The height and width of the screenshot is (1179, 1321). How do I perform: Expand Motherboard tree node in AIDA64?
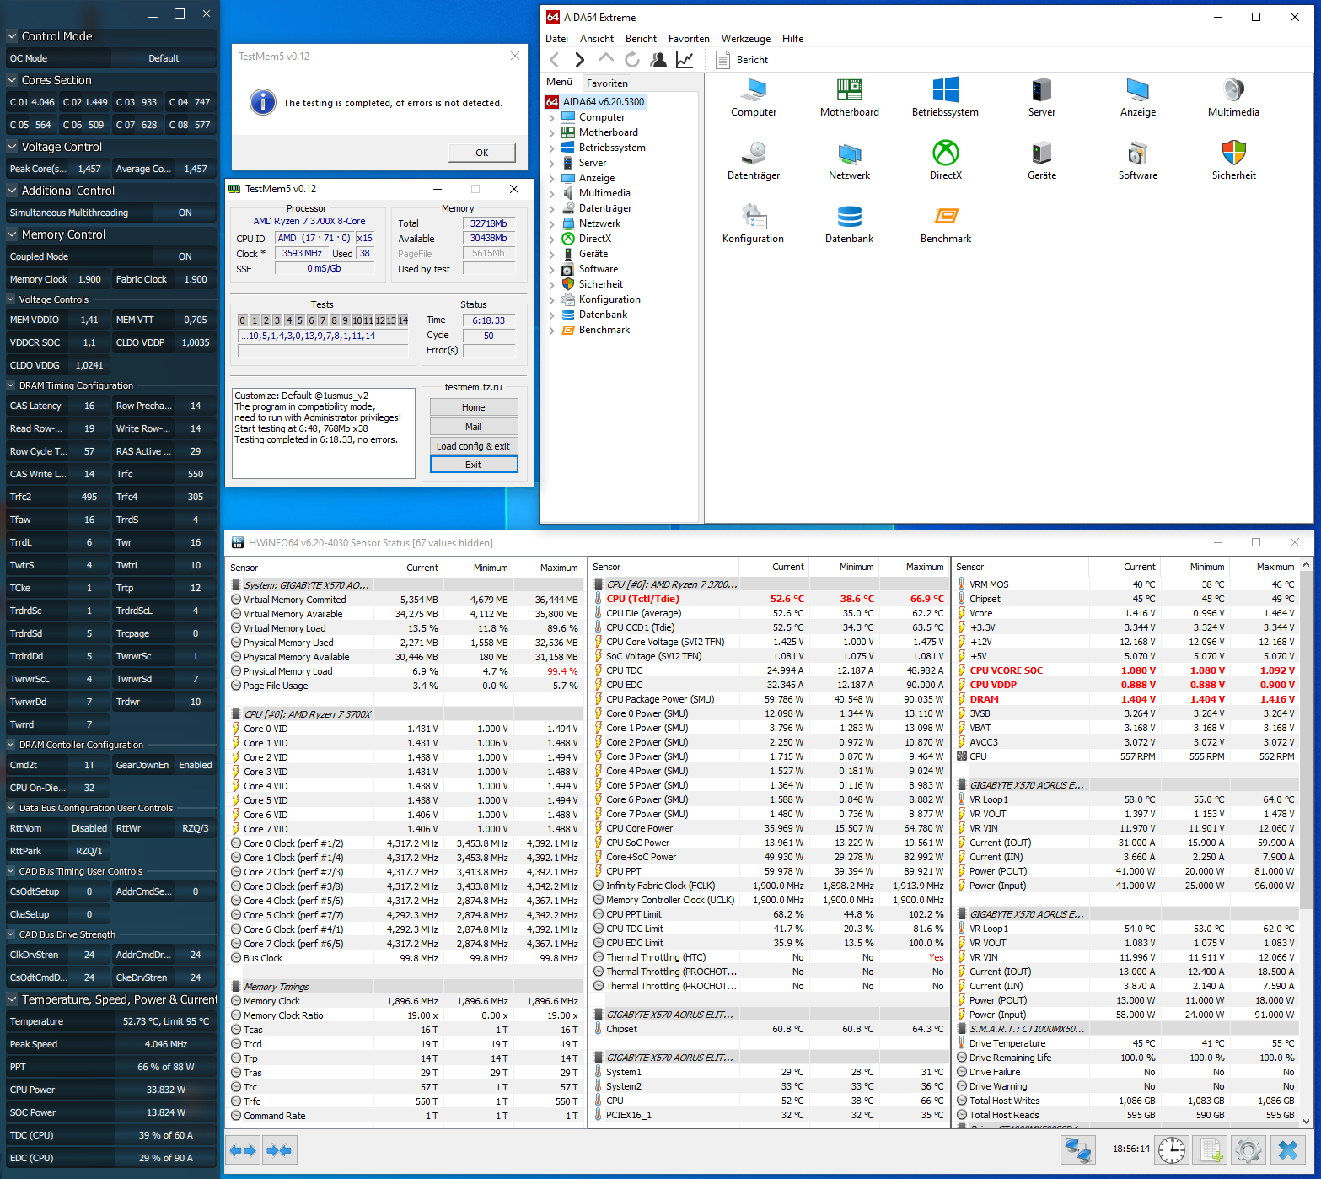[x=552, y=133]
